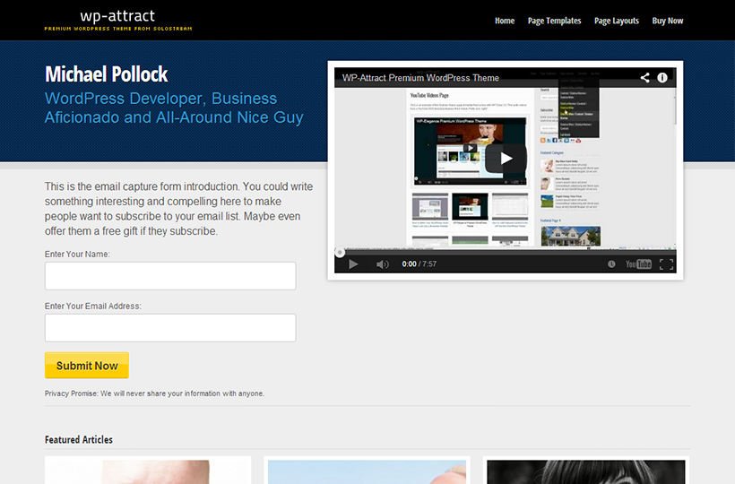Click the video progress bar handle
The width and height of the screenshot is (735, 484).
340,253
